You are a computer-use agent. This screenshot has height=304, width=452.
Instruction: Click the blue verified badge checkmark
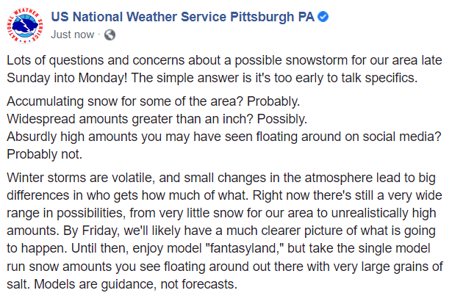323,17
